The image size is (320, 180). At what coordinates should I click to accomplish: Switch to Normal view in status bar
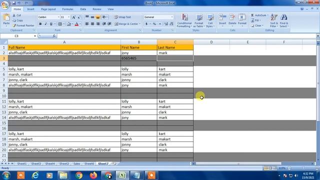[266, 168]
